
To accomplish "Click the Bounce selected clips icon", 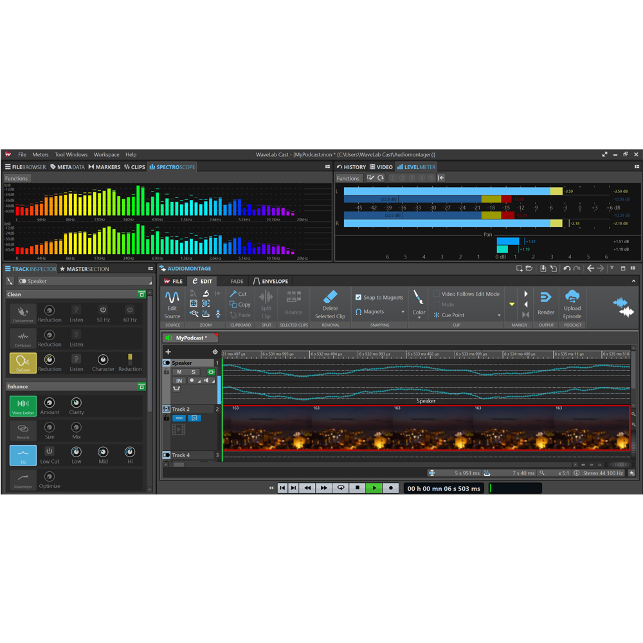I will (x=294, y=297).
